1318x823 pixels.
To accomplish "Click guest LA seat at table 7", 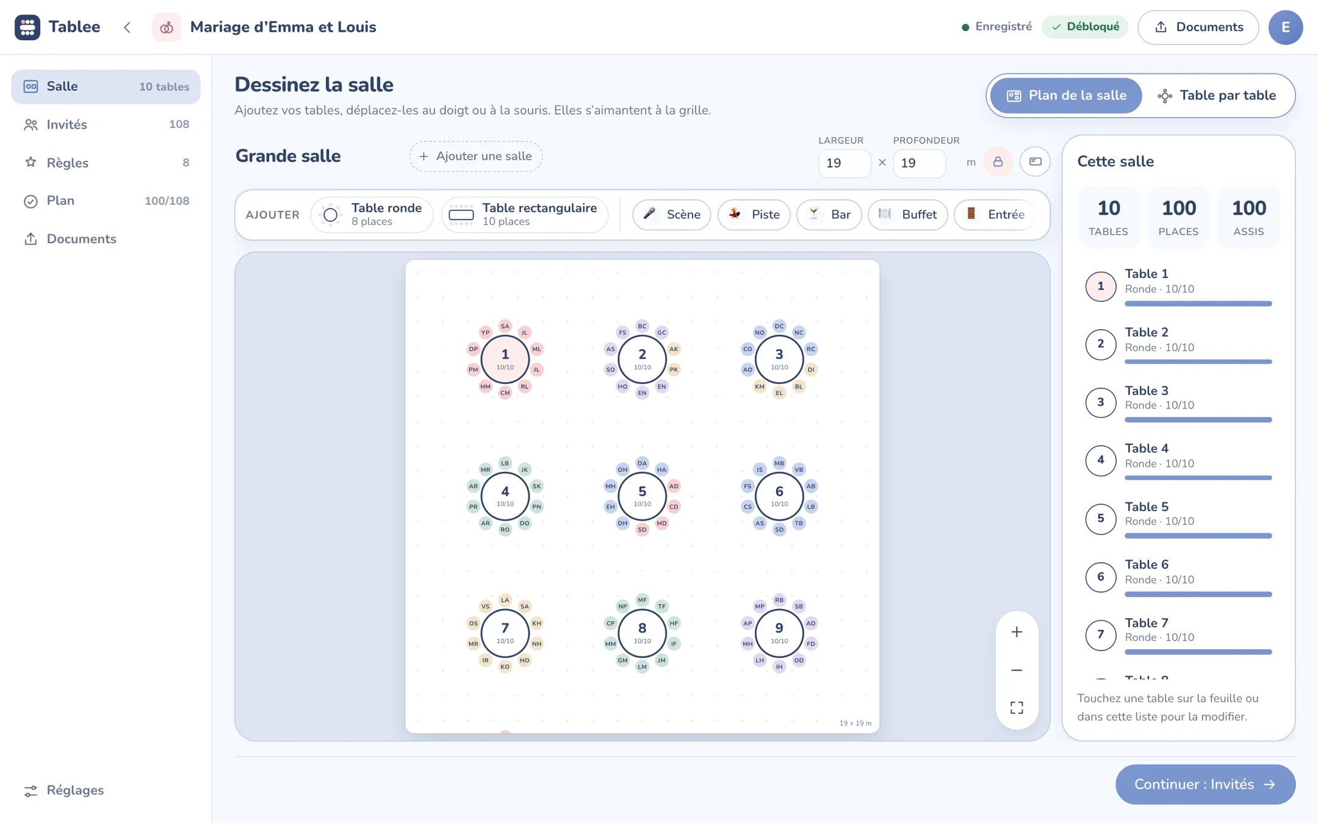I will pyautogui.click(x=505, y=600).
